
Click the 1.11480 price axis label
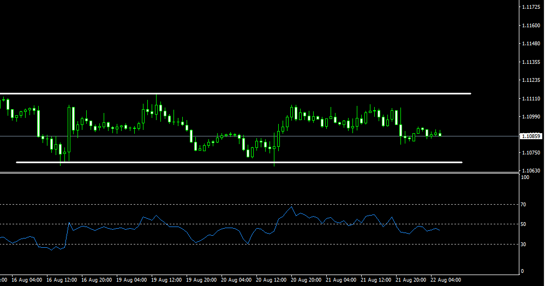coord(531,44)
